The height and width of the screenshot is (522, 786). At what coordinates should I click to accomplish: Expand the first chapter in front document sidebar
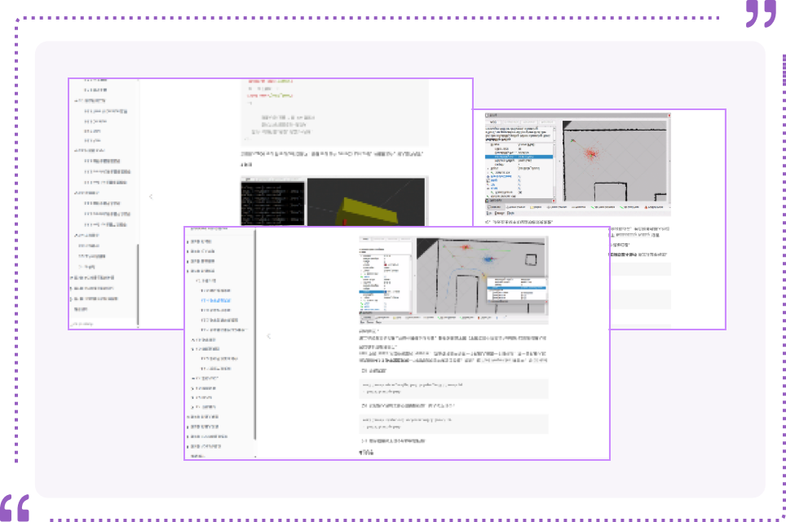[188, 242]
